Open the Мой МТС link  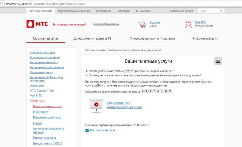pyautogui.click(x=200, y=22)
